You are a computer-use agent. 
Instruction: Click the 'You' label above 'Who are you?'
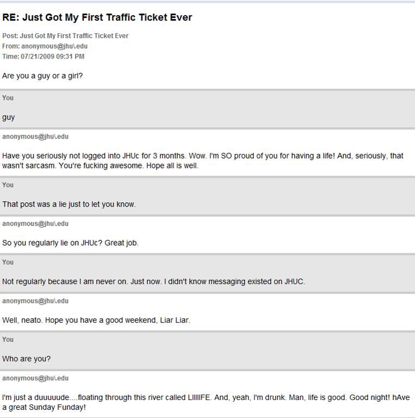pyautogui.click(x=8, y=340)
